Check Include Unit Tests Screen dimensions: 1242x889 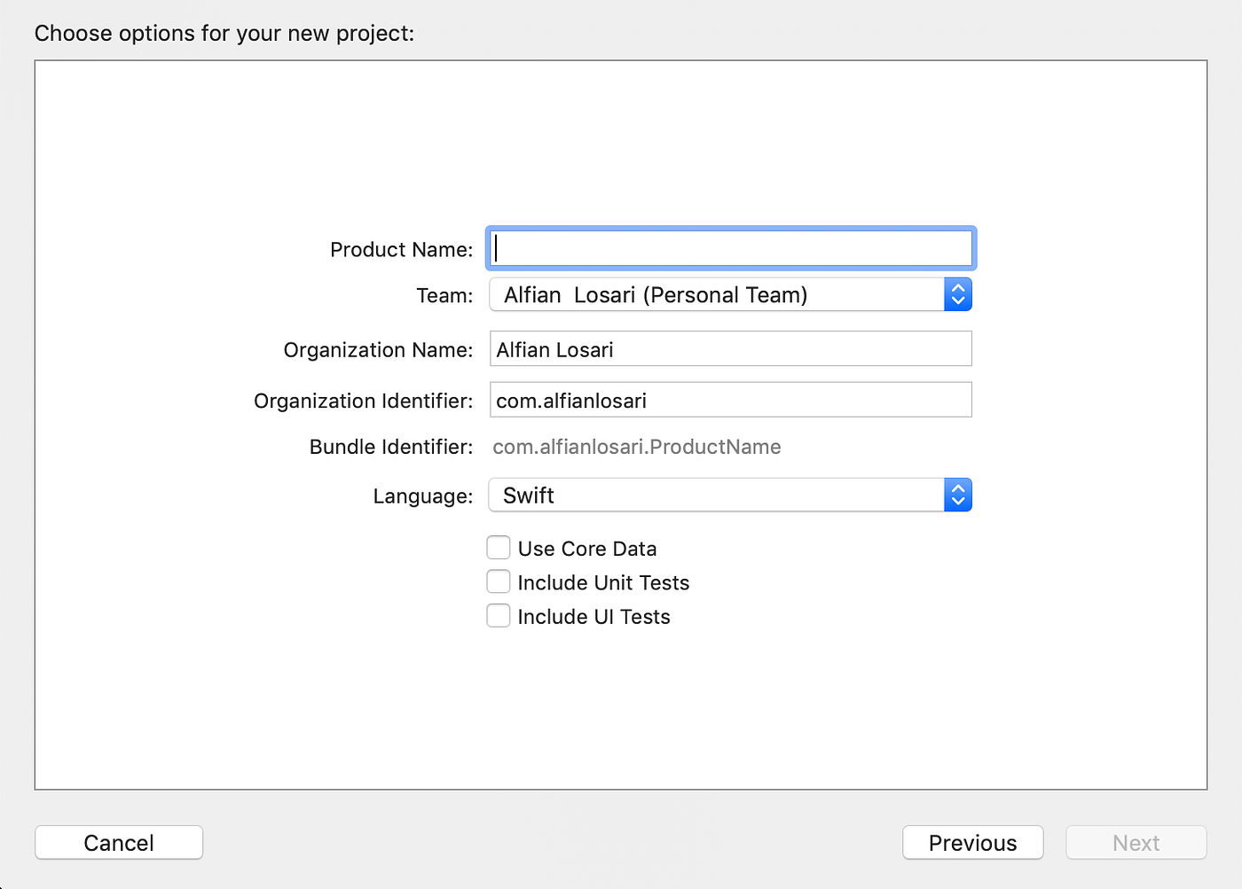[x=499, y=581]
